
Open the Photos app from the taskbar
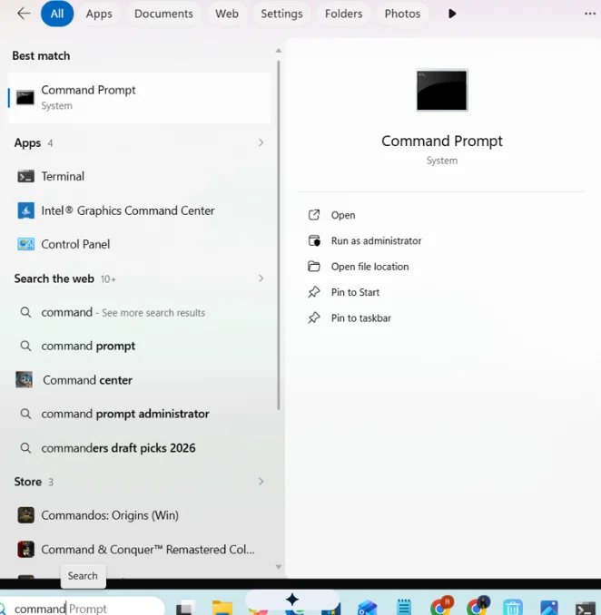pyautogui.click(x=548, y=608)
